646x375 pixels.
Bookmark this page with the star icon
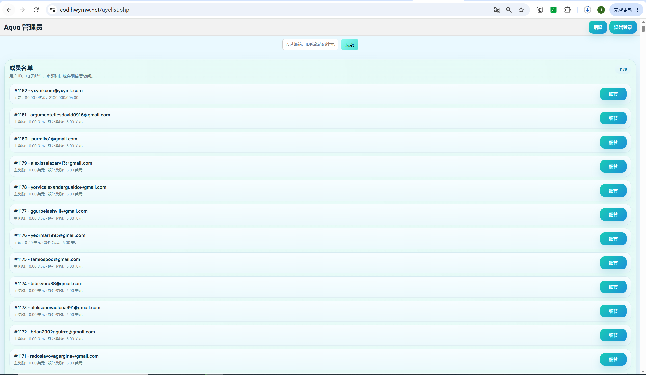pos(521,10)
